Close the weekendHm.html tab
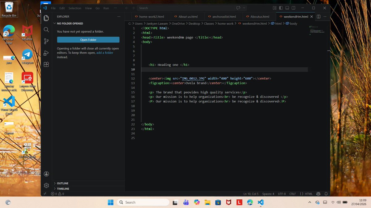 coord(311,17)
